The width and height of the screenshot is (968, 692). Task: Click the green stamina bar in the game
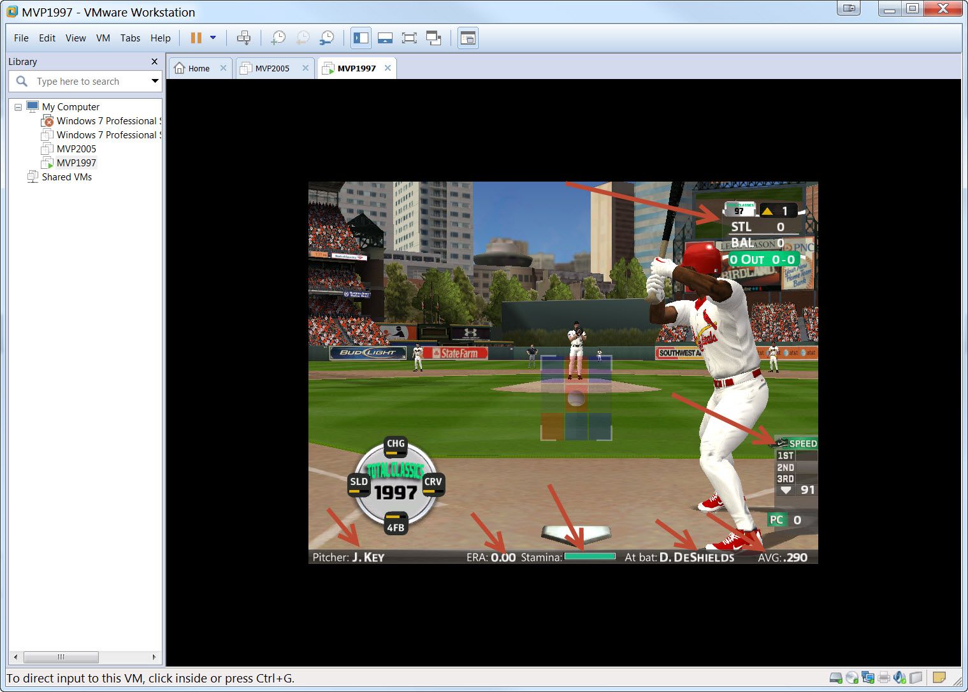click(590, 556)
